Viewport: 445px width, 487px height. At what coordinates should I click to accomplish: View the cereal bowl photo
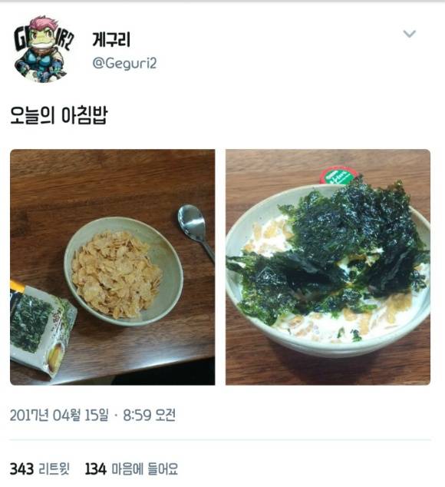click(x=112, y=267)
